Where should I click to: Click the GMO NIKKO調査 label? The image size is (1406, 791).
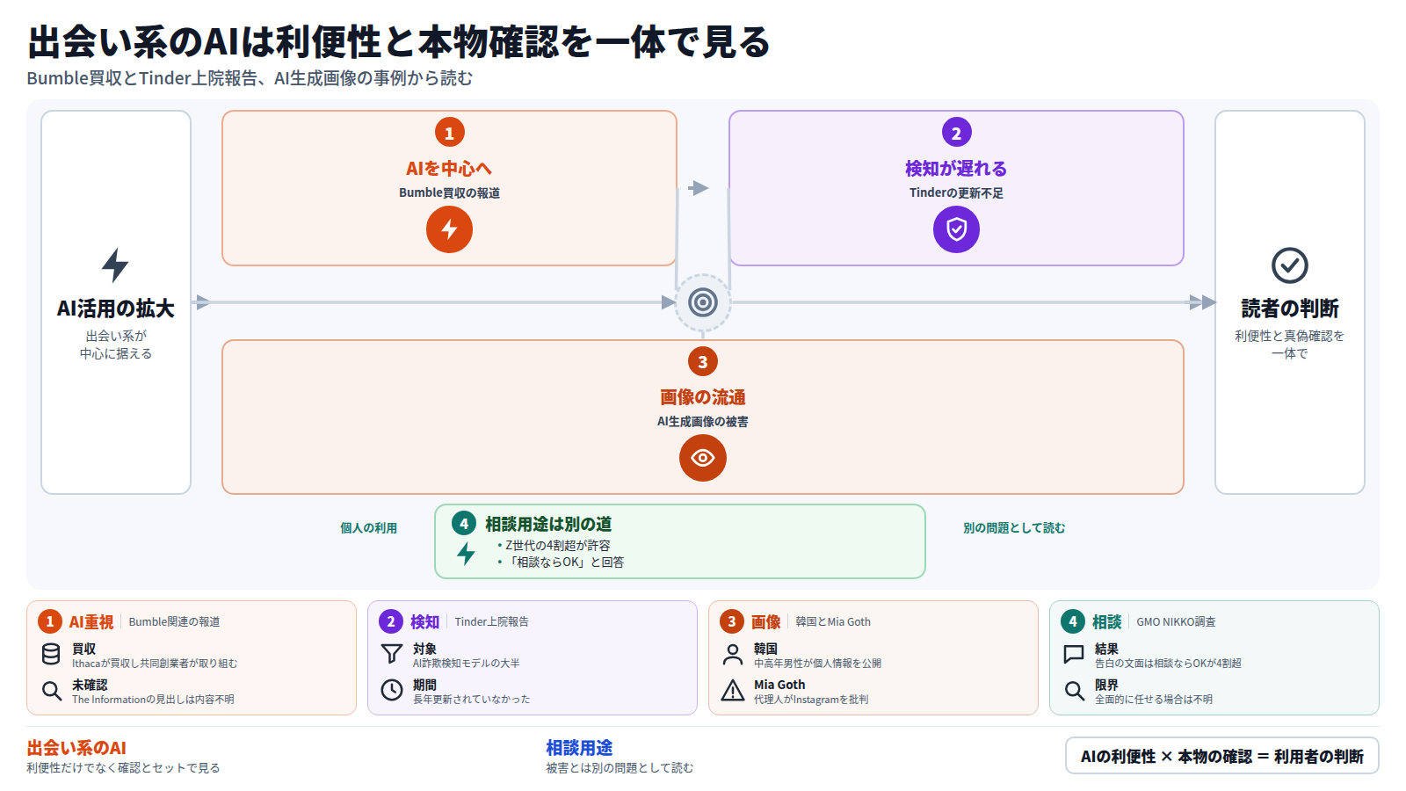[1177, 621]
